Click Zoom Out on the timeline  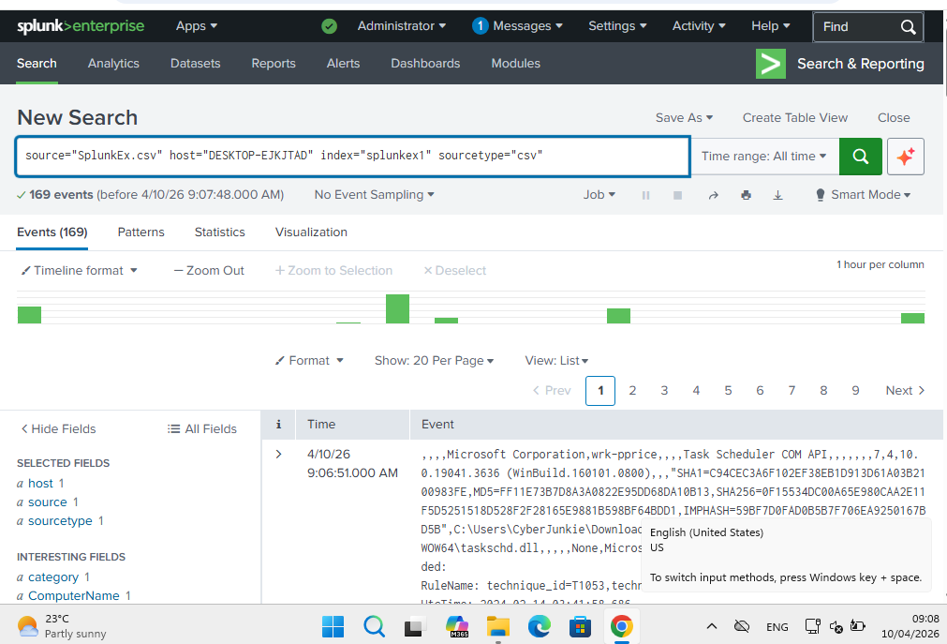click(x=209, y=270)
